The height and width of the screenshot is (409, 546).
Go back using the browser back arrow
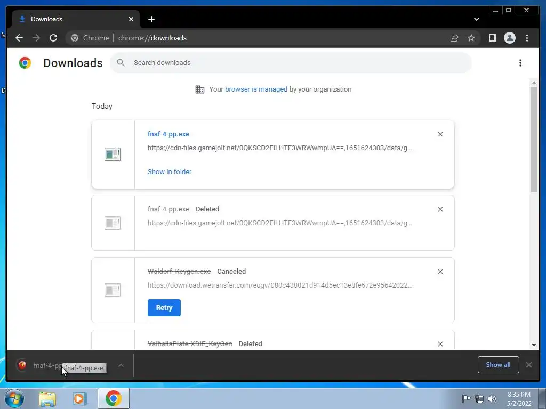(x=19, y=38)
